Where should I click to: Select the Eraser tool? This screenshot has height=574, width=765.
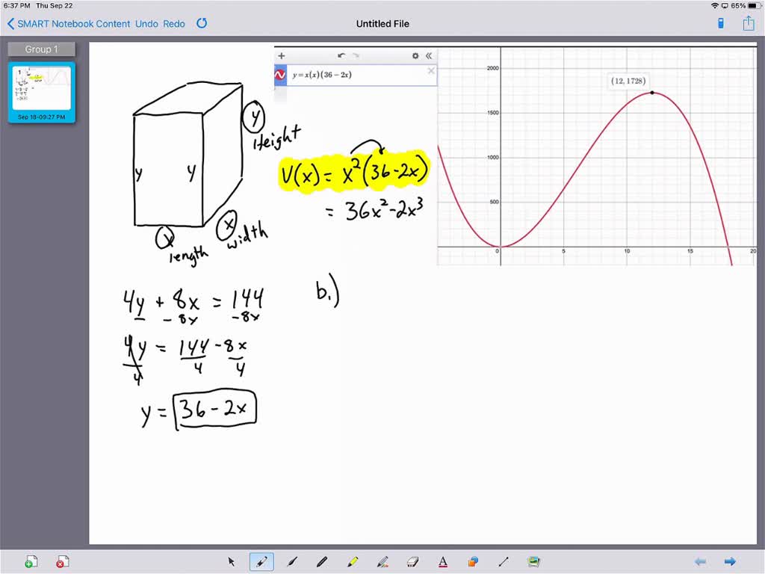pyautogui.click(x=412, y=561)
